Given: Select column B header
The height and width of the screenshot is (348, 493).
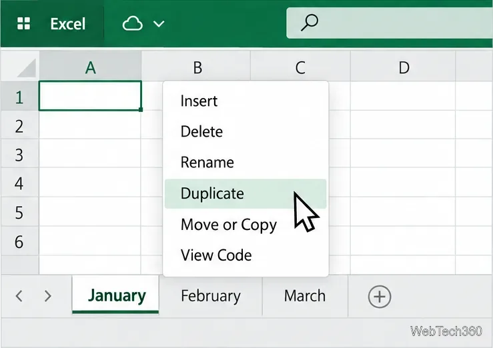Looking at the screenshot, I should [197, 66].
